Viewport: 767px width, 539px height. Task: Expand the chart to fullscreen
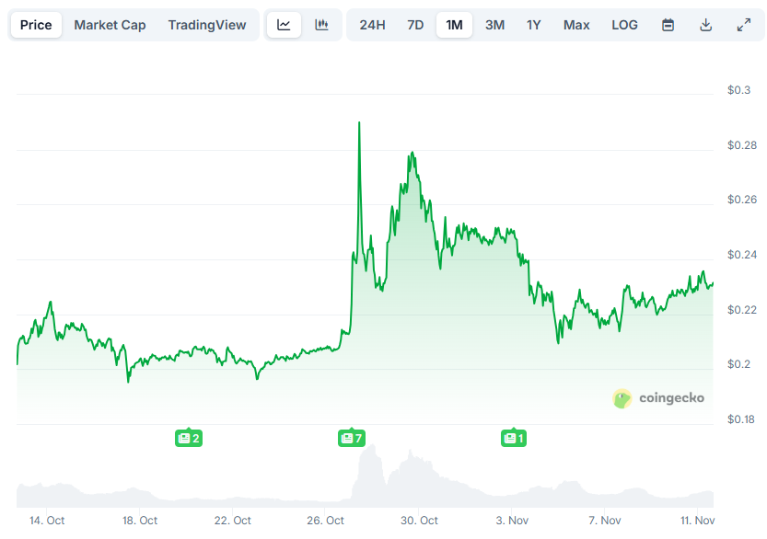coord(744,25)
